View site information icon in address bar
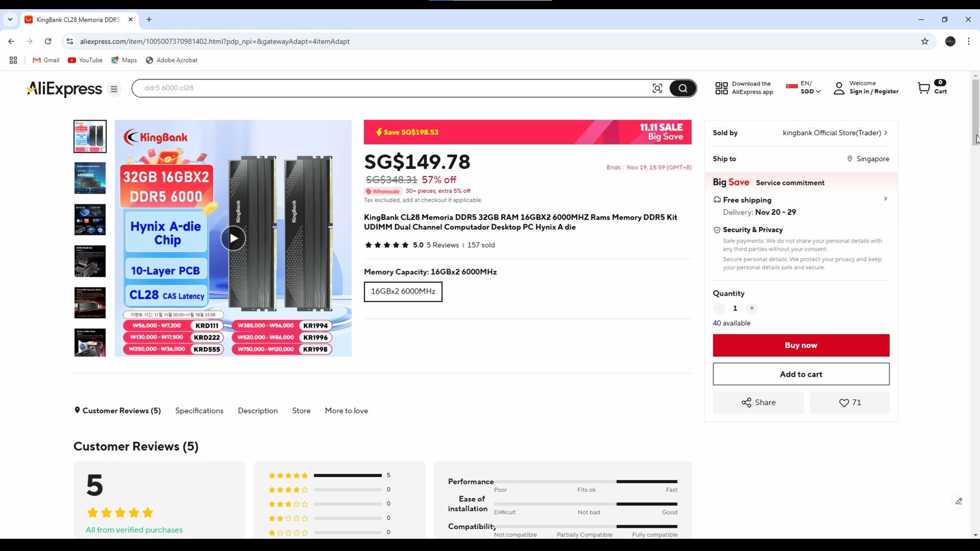Screen dimensions: 980x551 pyautogui.click(x=70, y=41)
